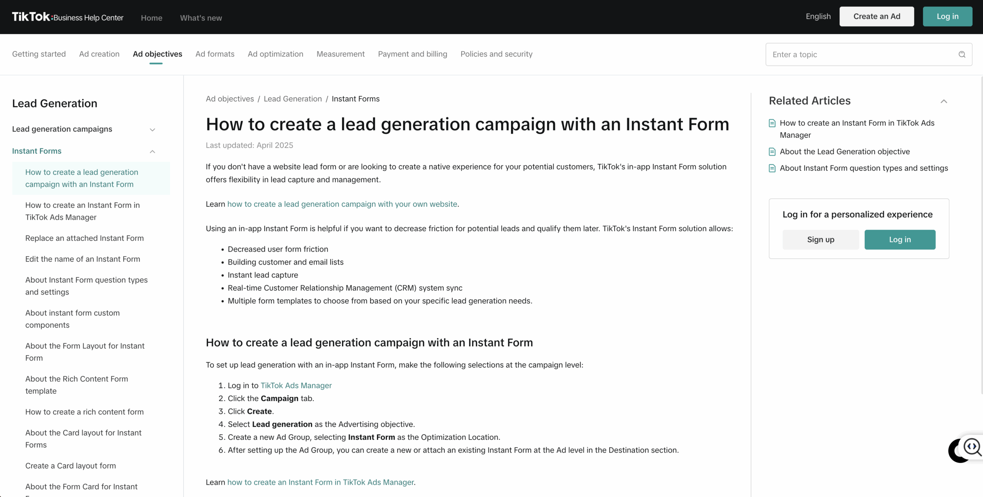Click Sign up in personalized experience box
Screen dimensions: 983x497
pyautogui.click(x=821, y=240)
